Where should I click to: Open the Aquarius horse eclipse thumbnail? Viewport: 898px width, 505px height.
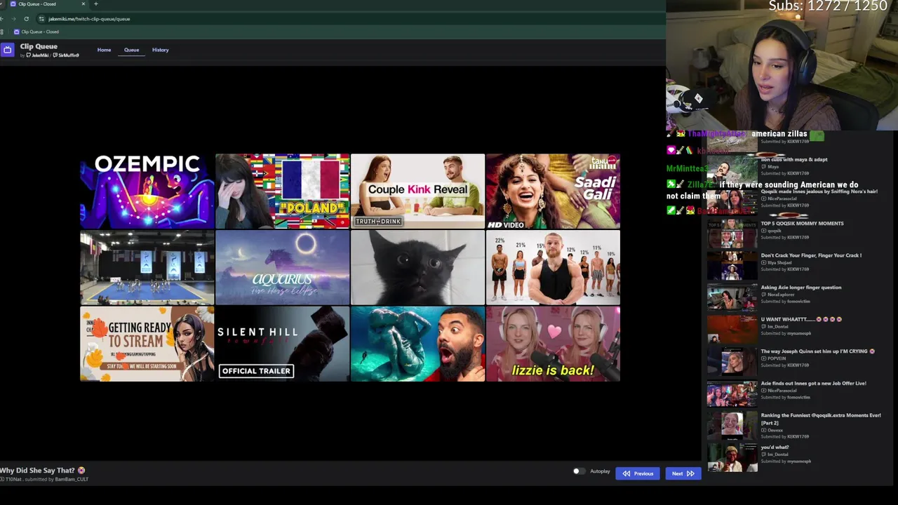coord(282,268)
